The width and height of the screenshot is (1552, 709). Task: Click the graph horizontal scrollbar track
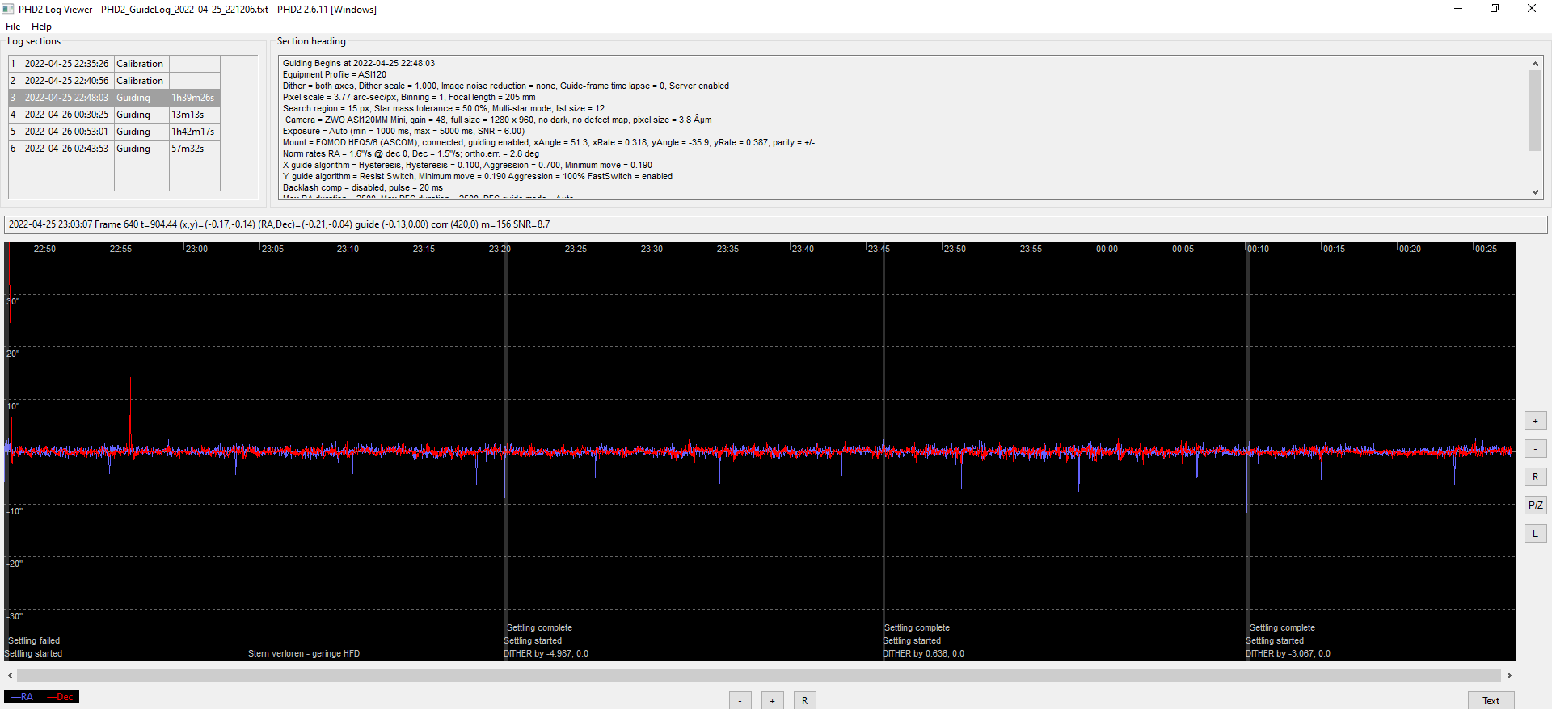(x=759, y=675)
